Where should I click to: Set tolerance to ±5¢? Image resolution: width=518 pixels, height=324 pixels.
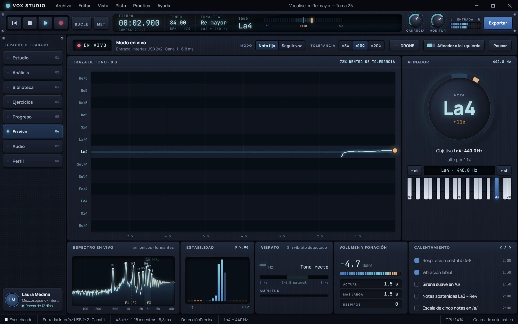pyautogui.click(x=345, y=46)
